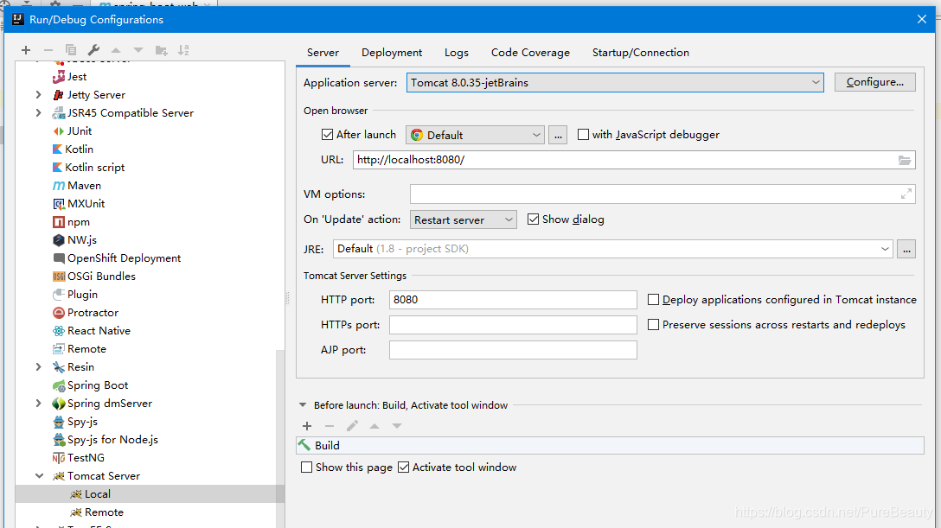The width and height of the screenshot is (941, 528).
Task: Click the React Native icon
Action: [58, 331]
